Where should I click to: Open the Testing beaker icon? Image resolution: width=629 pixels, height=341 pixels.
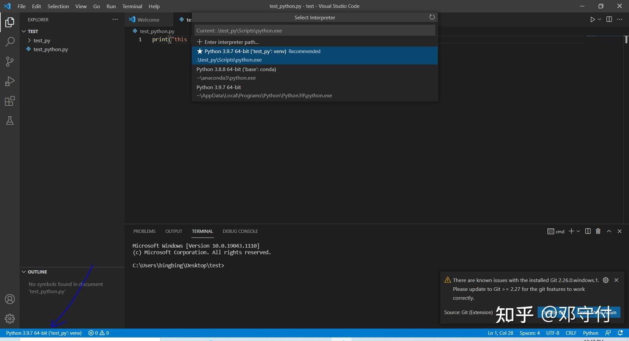[x=10, y=121]
